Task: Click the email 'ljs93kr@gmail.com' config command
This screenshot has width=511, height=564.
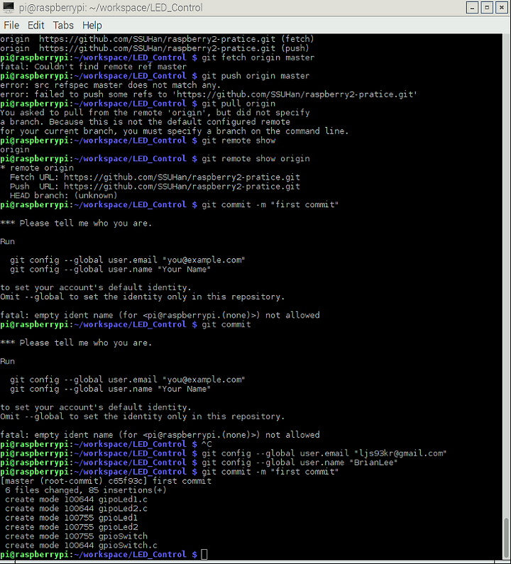Action: [324, 453]
